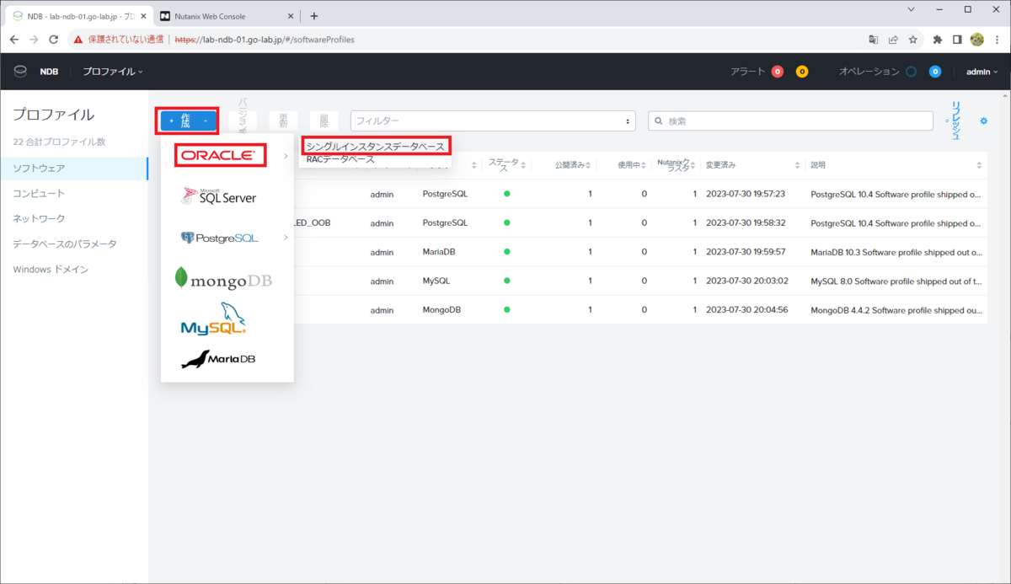1011x584 pixels.
Task: Click the リフレッシュ refresh link
Action: coord(955,121)
